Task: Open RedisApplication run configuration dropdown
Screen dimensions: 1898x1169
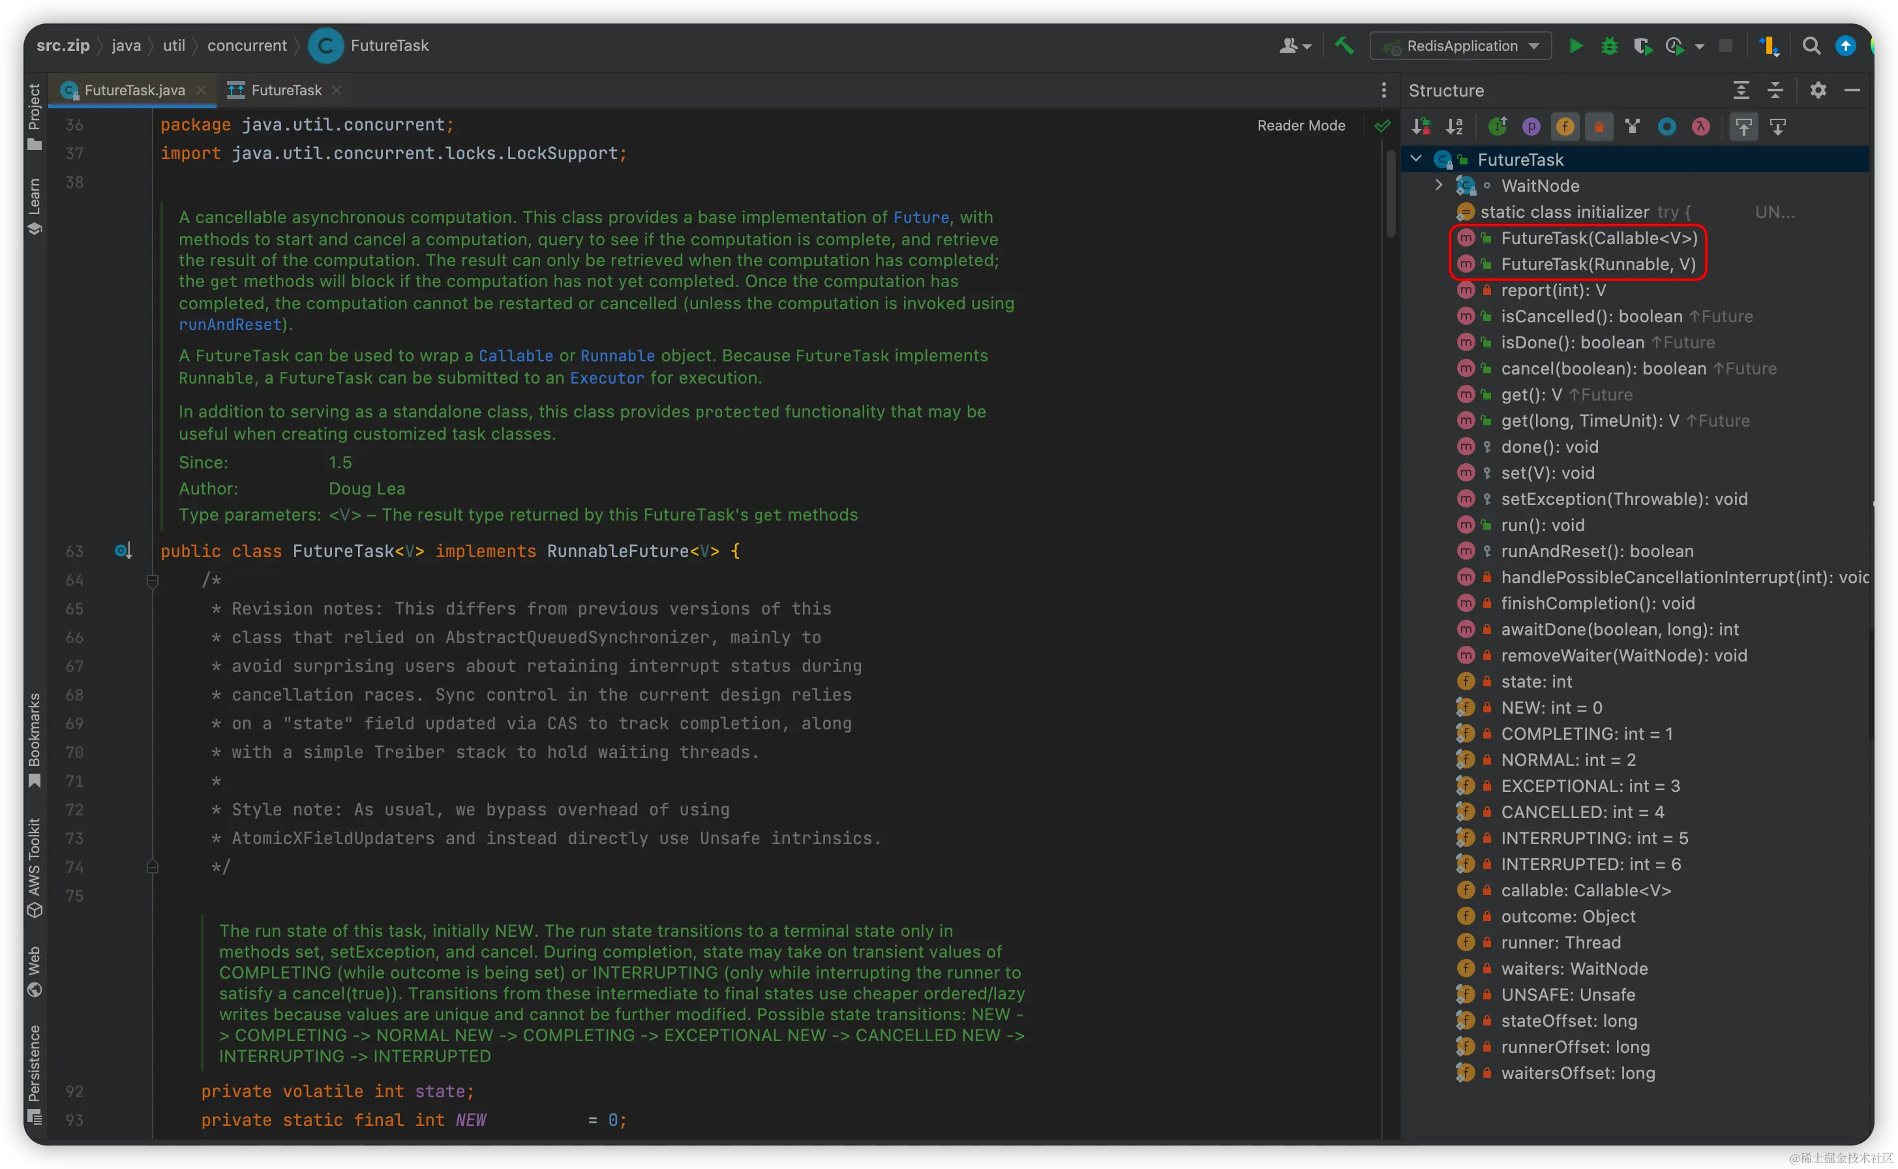Action: click(x=1462, y=46)
